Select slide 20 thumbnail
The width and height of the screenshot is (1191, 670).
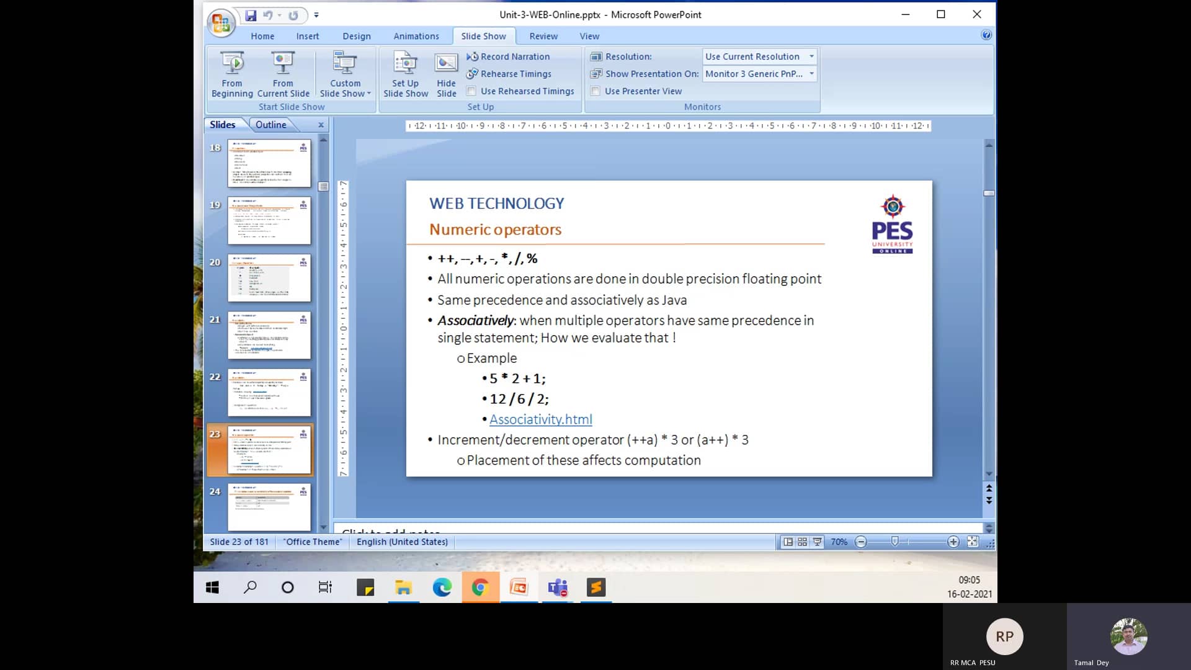tap(269, 278)
